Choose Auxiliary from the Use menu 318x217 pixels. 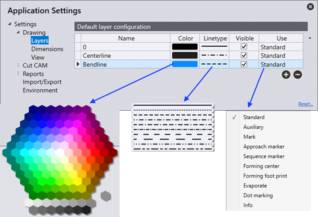pos(253,127)
